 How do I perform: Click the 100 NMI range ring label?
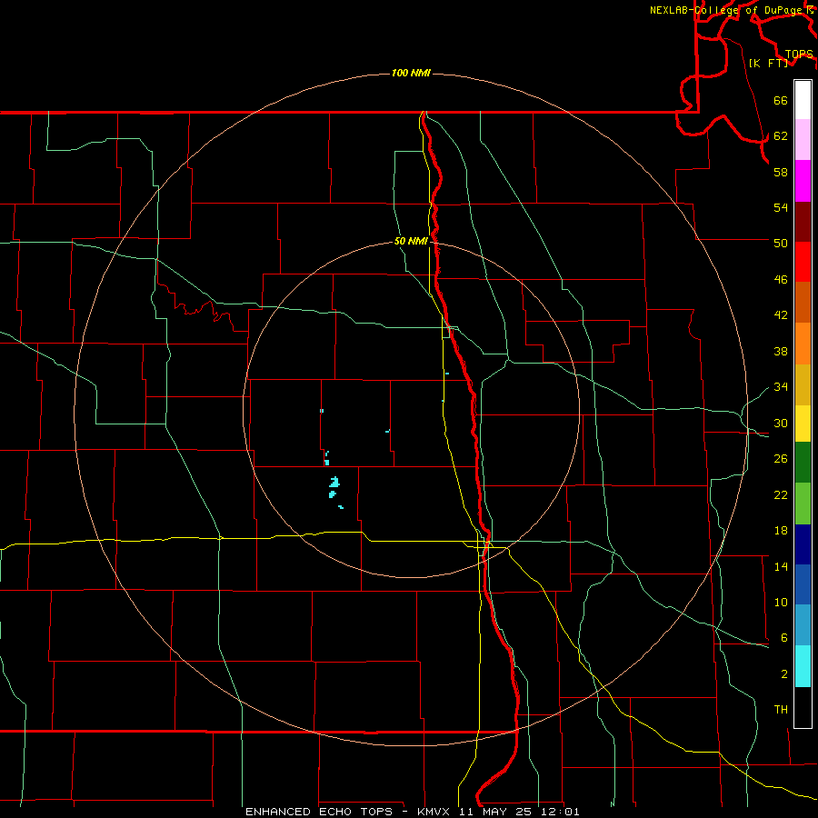click(411, 73)
